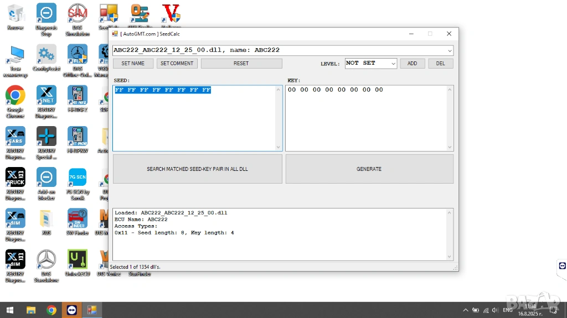567x318 pixels.
Task: Click the KEY output box scrollbar down arrow
Action: click(450, 147)
